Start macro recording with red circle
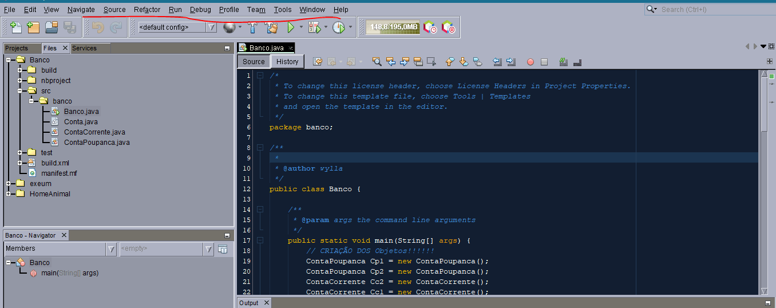Screen dimensions: 776x308 click(530, 61)
